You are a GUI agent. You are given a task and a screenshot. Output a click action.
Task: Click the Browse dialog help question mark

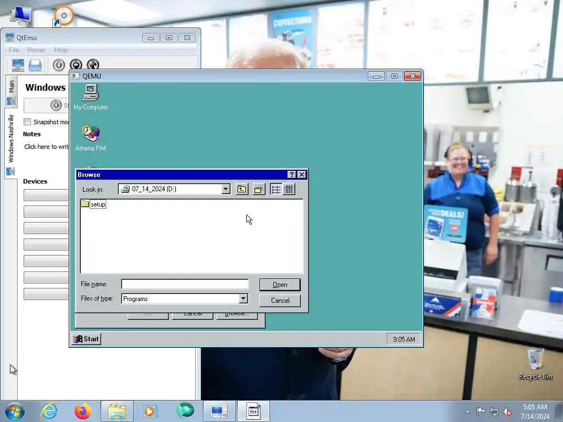(x=291, y=174)
